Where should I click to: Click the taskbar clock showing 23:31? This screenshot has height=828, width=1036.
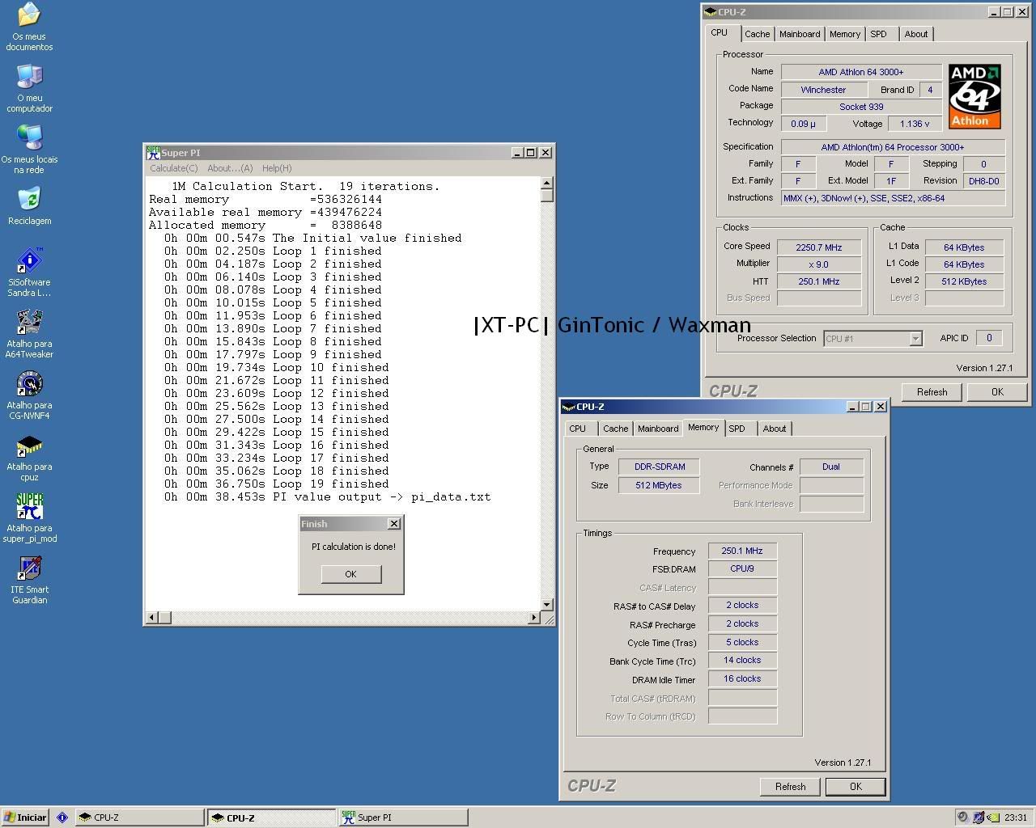coord(1016,817)
